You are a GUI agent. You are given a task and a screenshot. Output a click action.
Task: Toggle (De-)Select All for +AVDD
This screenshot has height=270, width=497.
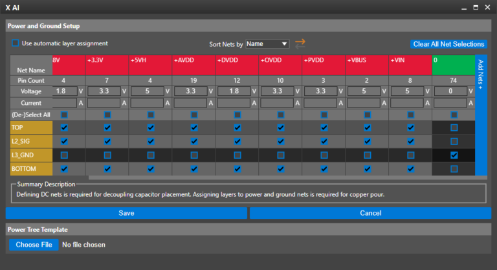pos(194,115)
